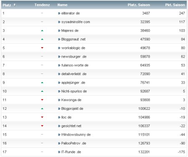
Task: Open the applejünger .de link
Action: 73,83
